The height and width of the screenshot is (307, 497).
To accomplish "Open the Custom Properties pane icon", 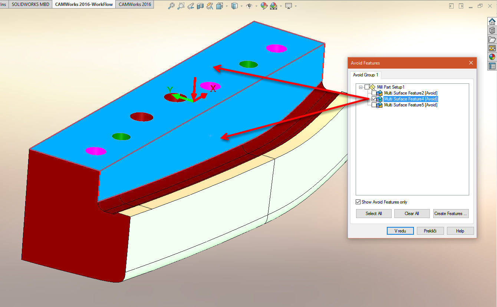I will tap(492, 66).
